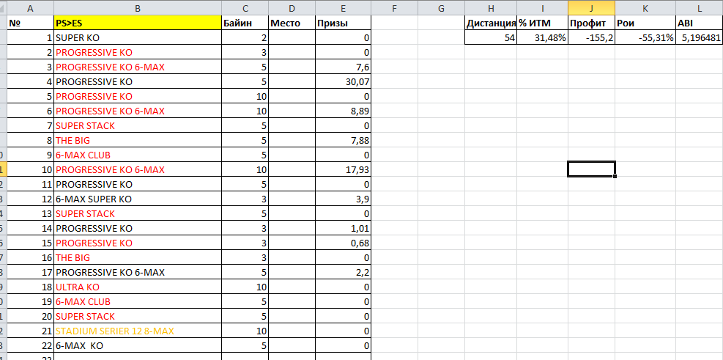
Task: Click the Призы header cell
Action: pos(343,23)
